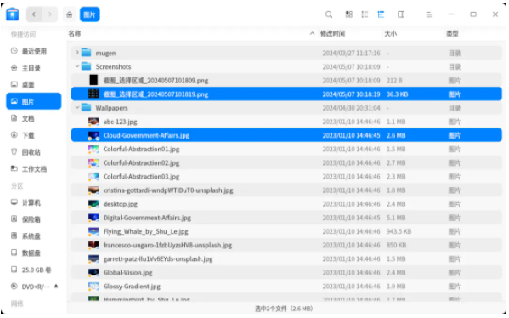The height and width of the screenshot is (318, 509).
Task: Open the search icon in toolbar
Action: (x=329, y=14)
